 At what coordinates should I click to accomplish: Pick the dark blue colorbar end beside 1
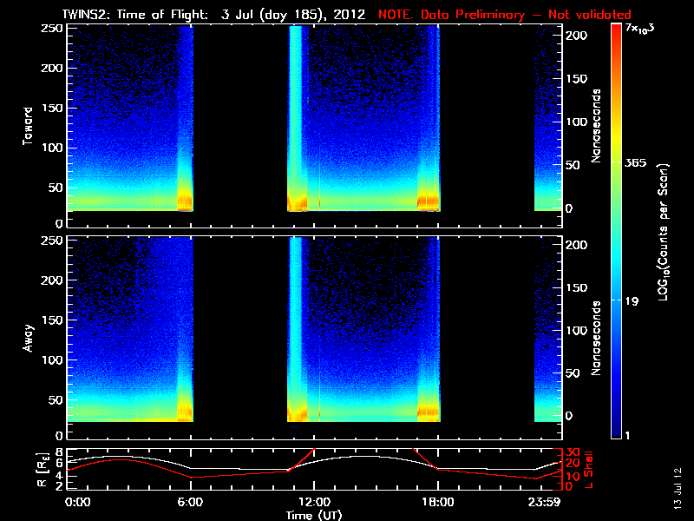(x=616, y=432)
